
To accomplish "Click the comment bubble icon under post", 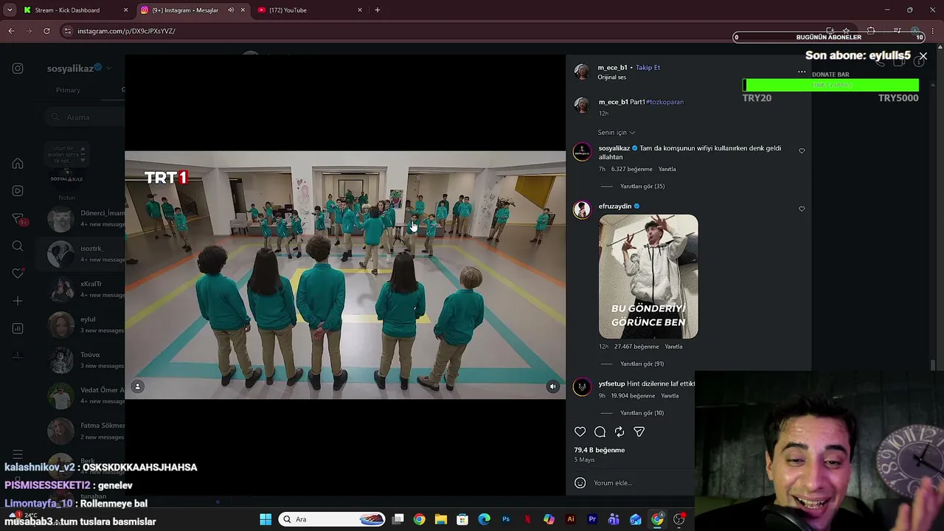I will (x=600, y=432).
